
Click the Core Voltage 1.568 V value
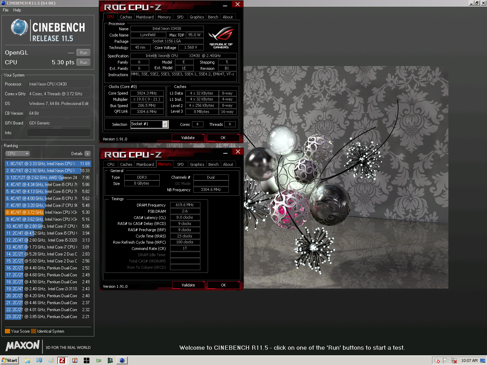(x=191, y=47)
